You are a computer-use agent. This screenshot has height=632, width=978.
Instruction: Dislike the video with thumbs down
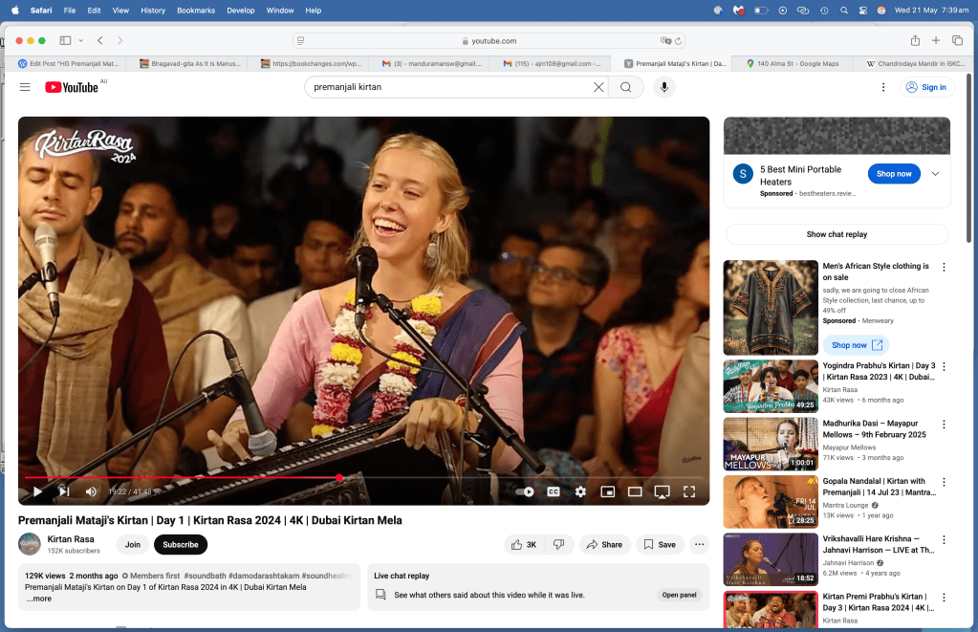(x=559, y=544)
